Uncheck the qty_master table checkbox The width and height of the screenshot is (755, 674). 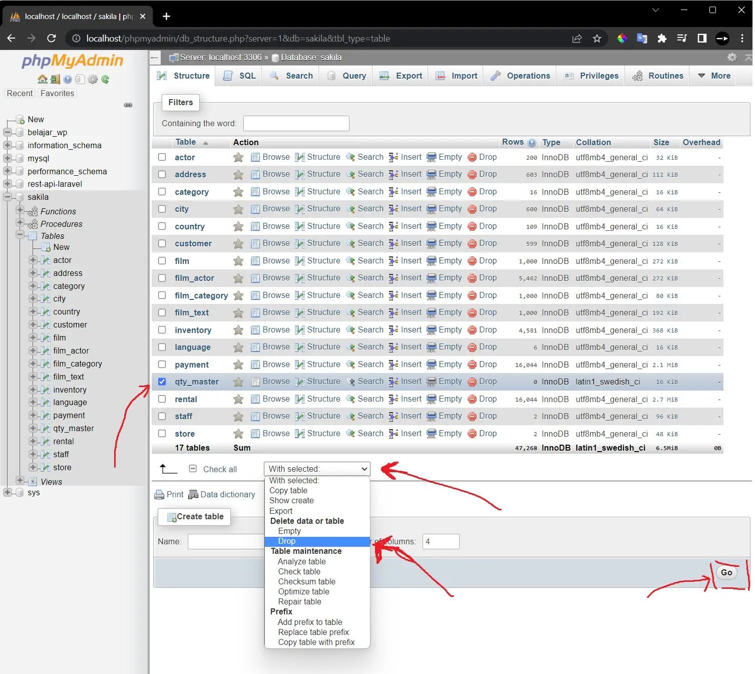click(x=162, y=382)
